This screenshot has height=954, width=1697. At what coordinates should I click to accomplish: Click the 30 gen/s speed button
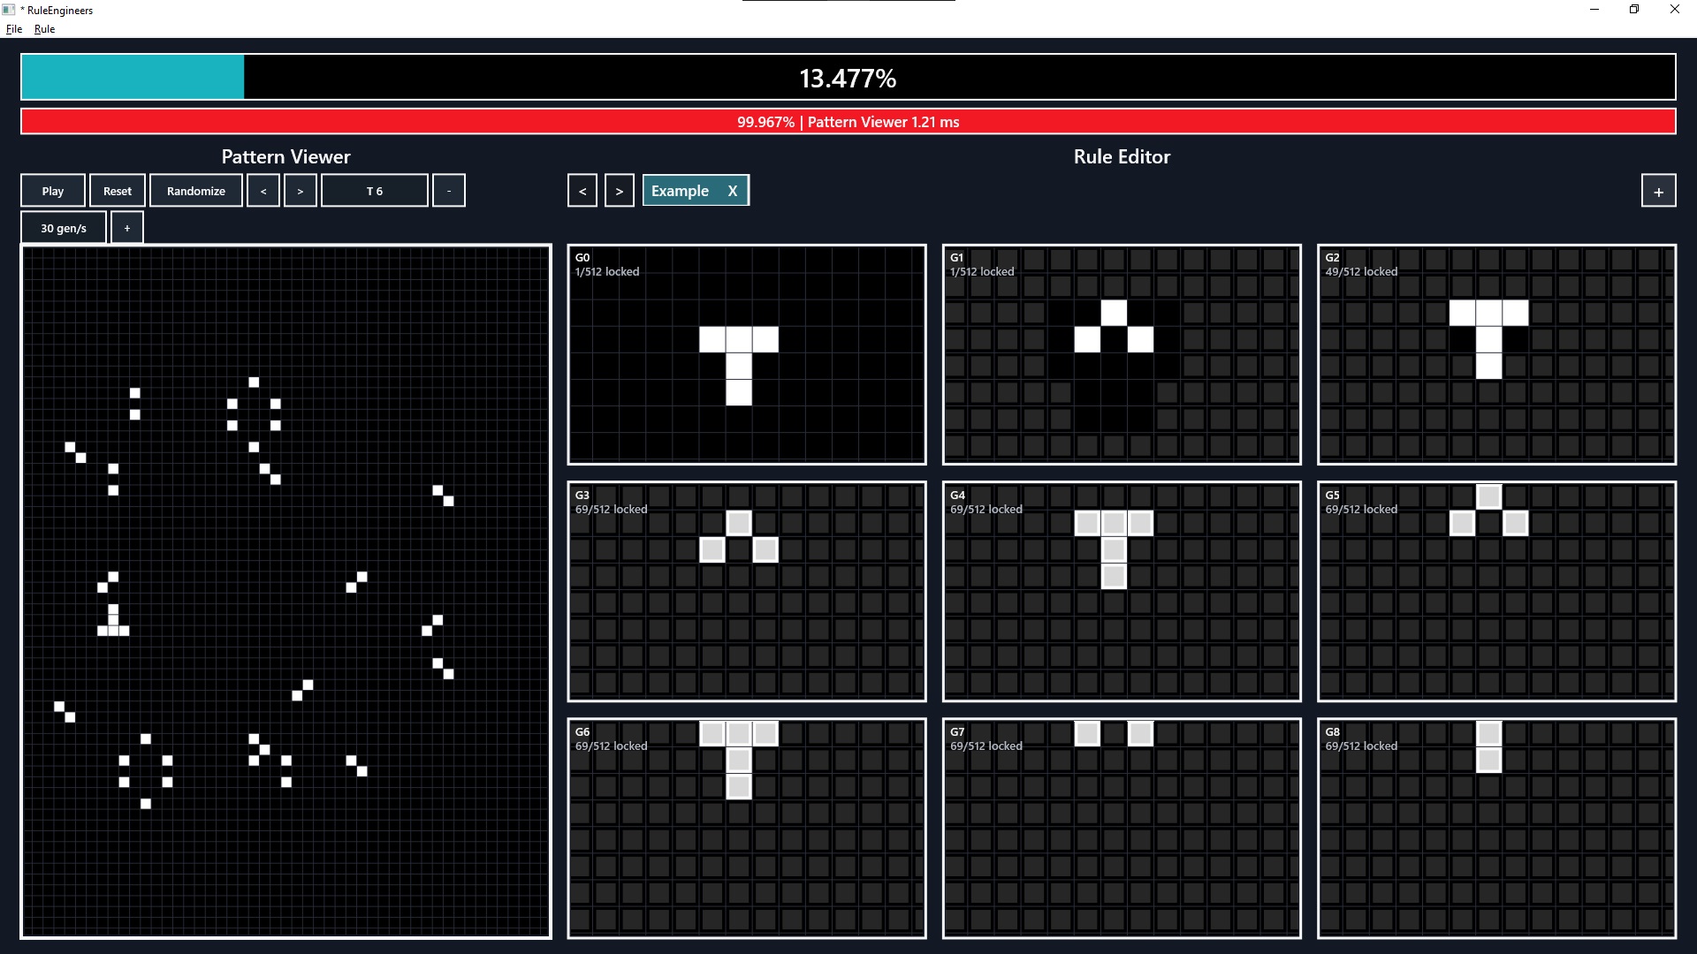64,228
